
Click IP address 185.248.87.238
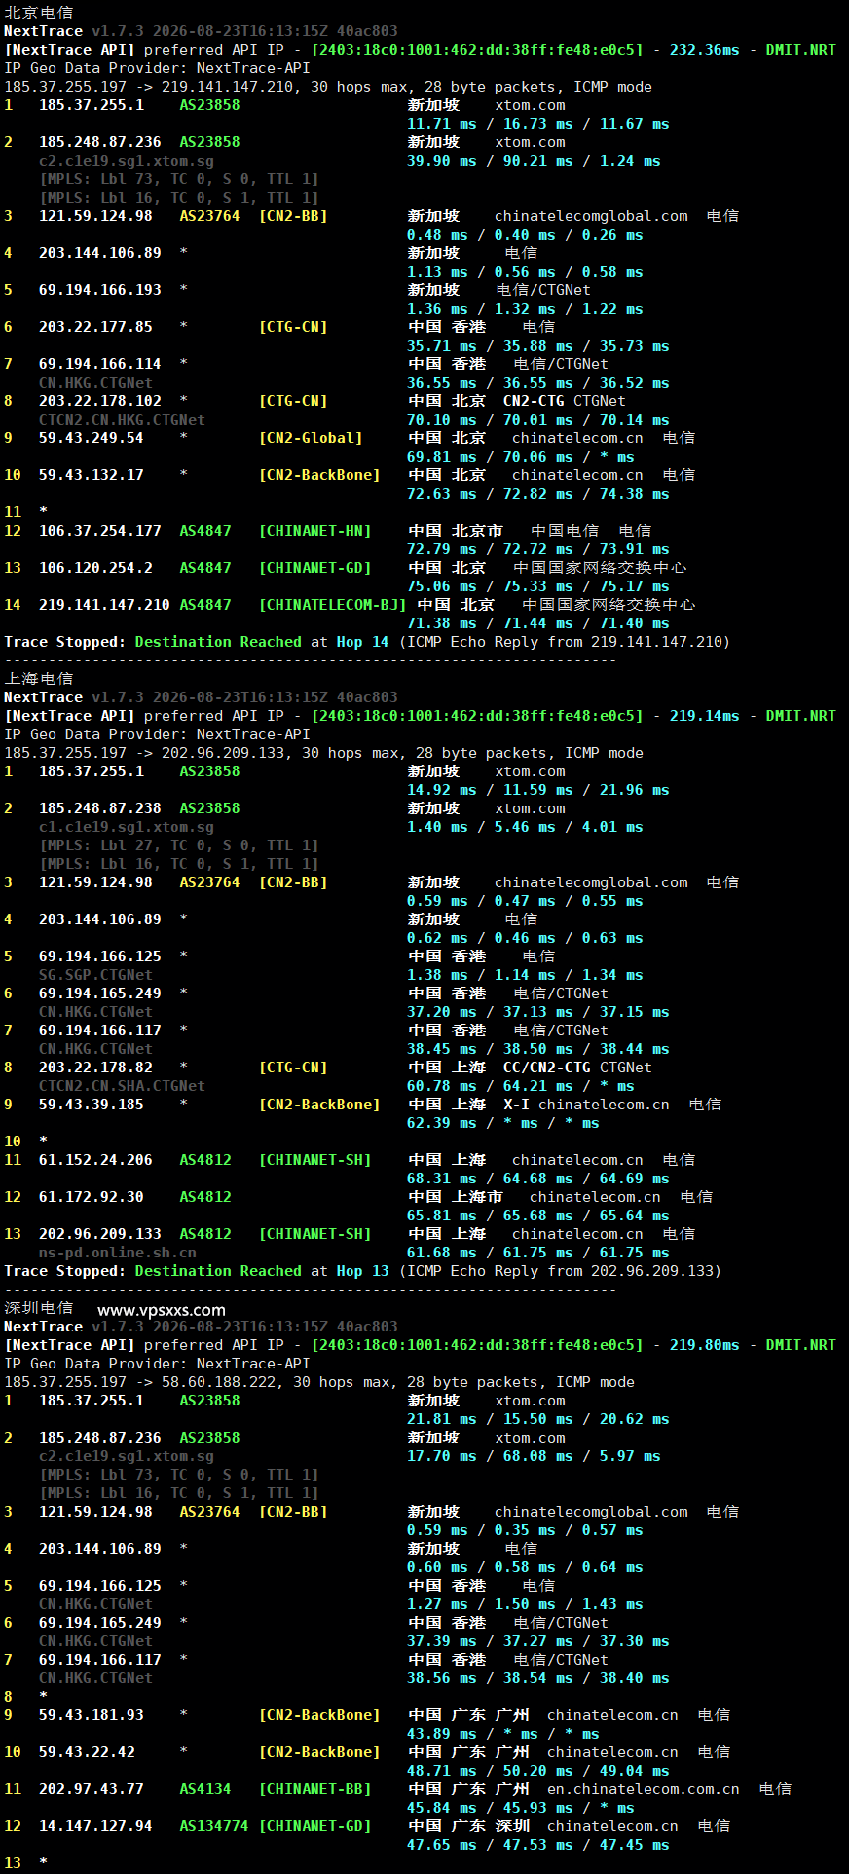click(100, 808)
